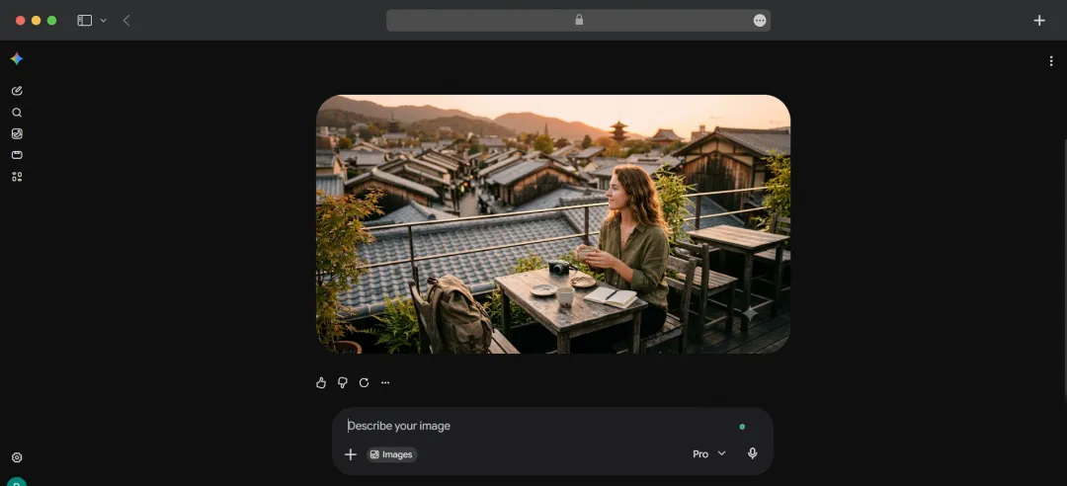Viewport: 1067px width, 486px height.
Task: Deselect the Images tool chip
Action: point(392,454)
